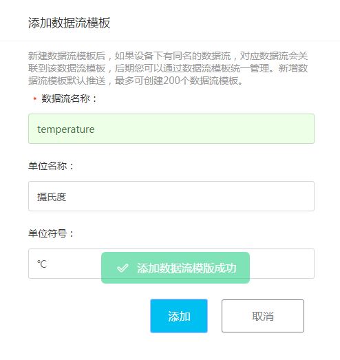
Task: Click the description text 最多可创建200个数据流模板
Action: click(x=178, y=81)
